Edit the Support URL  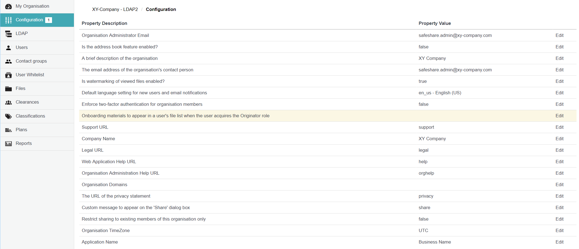(559, 127)
